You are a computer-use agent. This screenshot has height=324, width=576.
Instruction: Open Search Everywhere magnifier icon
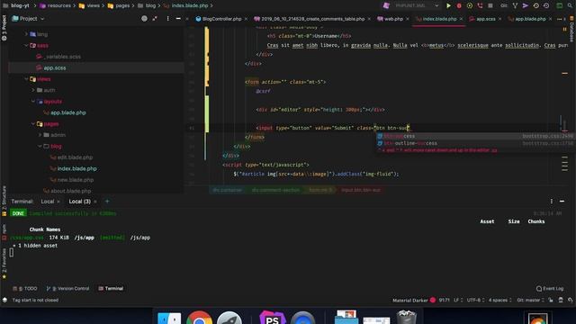570,6
